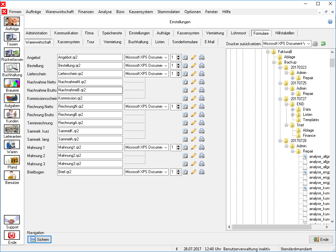Switch to the Speicherorte tab
336x252 pixels.
(112, 33)
